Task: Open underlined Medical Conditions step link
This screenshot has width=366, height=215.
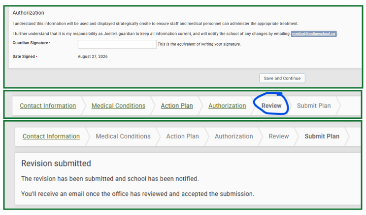Action: 118,106
